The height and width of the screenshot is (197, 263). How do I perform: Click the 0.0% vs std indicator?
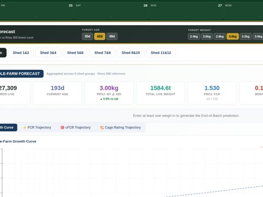(x=109, y=99)
